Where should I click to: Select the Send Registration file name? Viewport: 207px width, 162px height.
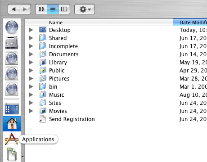point(72,119)
